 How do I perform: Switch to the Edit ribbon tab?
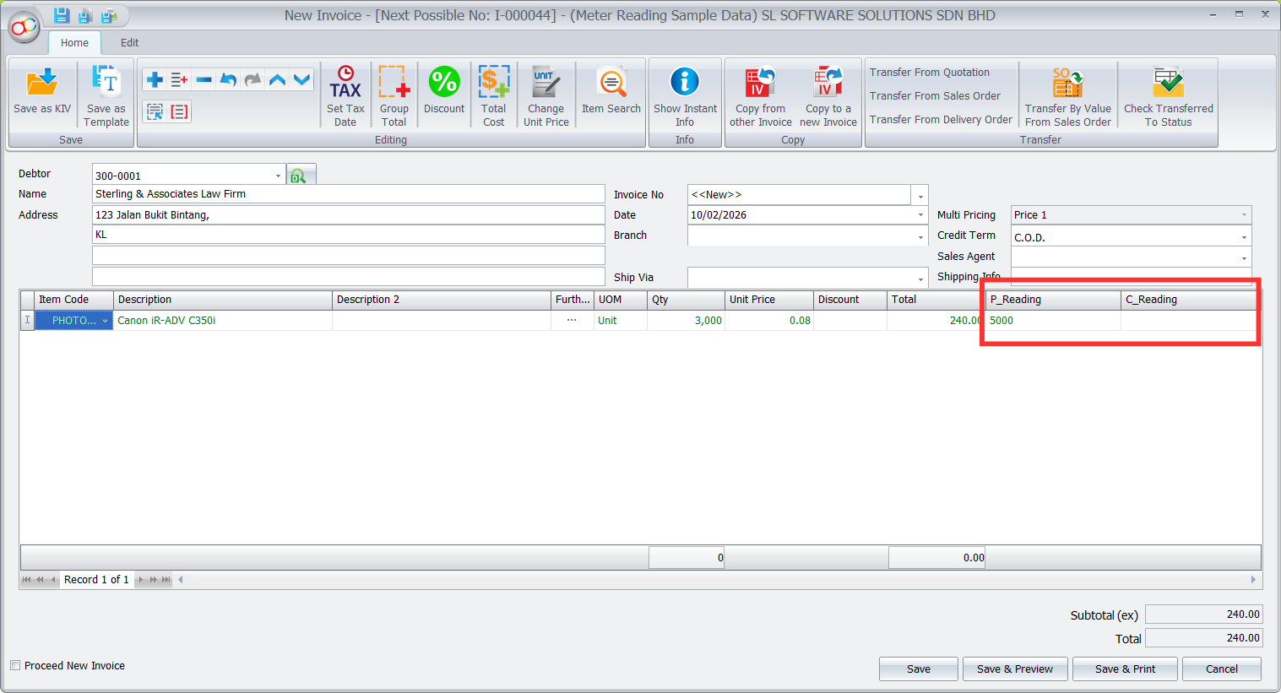(129, 42)
